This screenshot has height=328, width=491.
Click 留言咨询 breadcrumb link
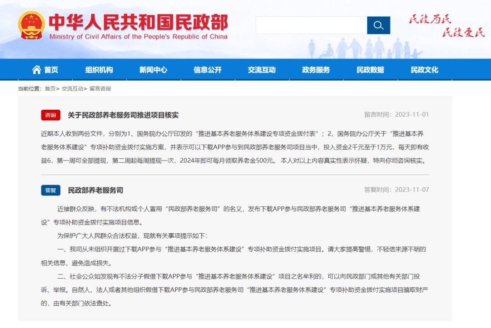click(x=100, y=89)
